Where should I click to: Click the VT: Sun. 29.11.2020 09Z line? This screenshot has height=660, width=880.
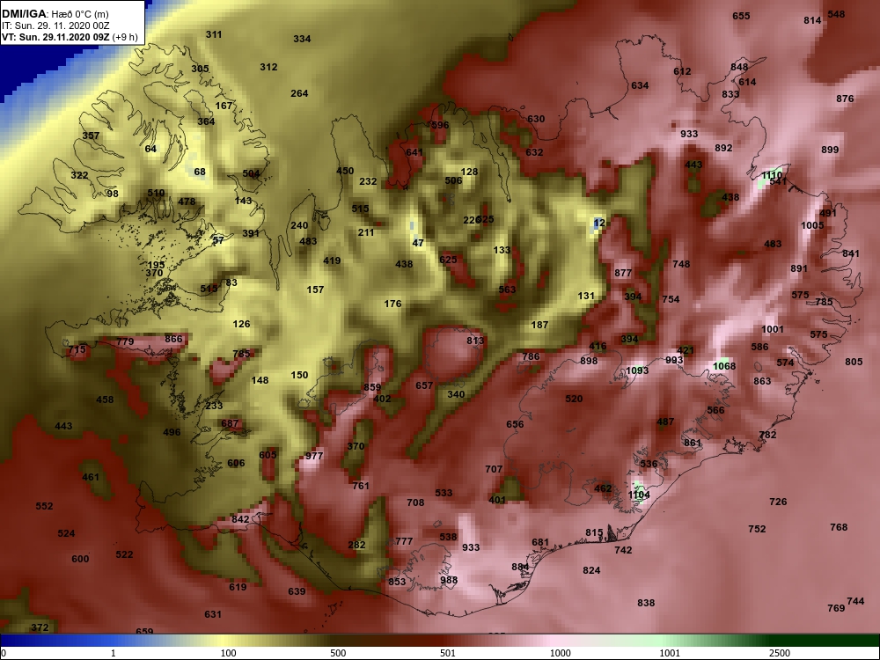(x=70, y=38)
